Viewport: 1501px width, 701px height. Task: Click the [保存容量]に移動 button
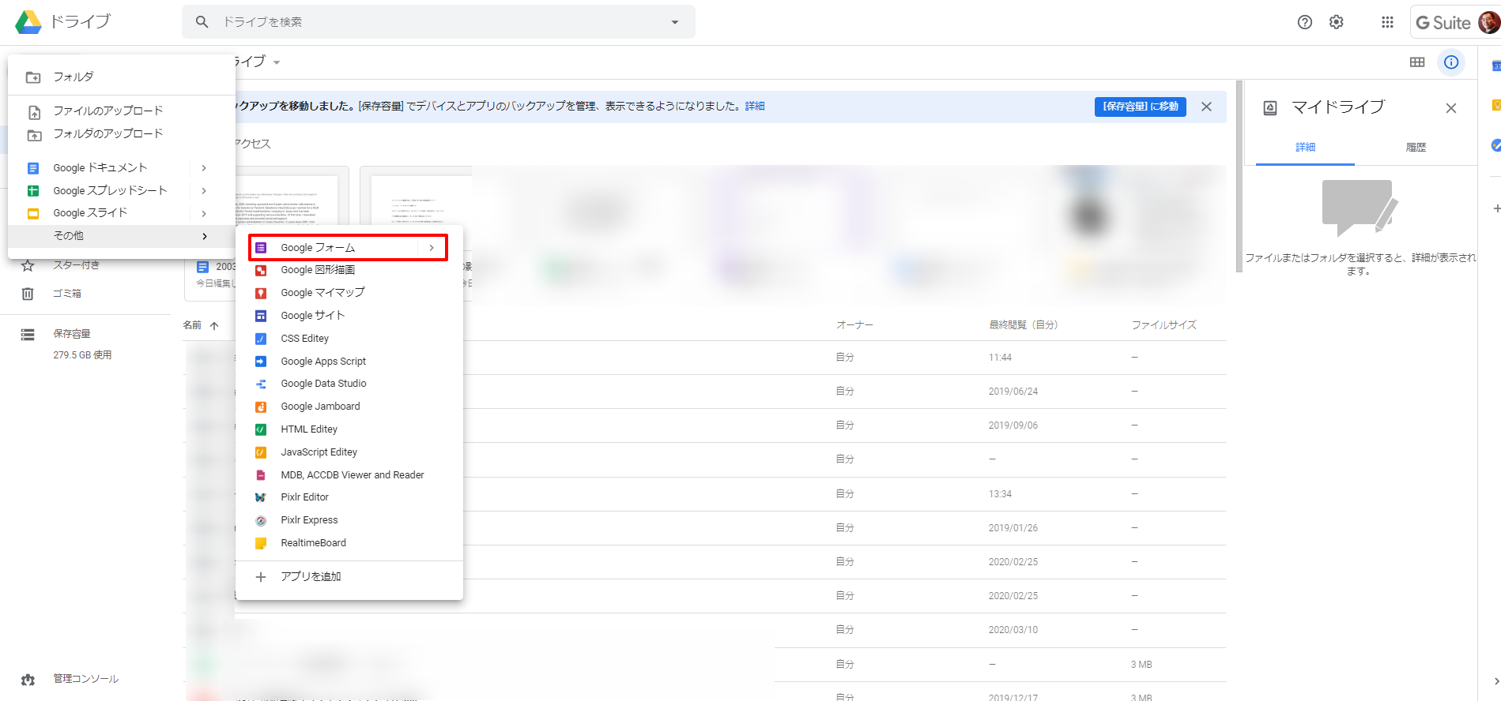[1140, 107]
